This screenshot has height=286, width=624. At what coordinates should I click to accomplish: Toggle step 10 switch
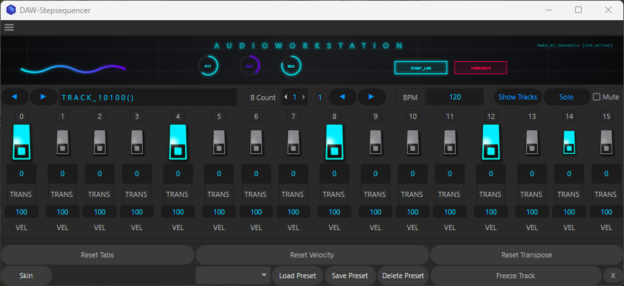point(412,142)
